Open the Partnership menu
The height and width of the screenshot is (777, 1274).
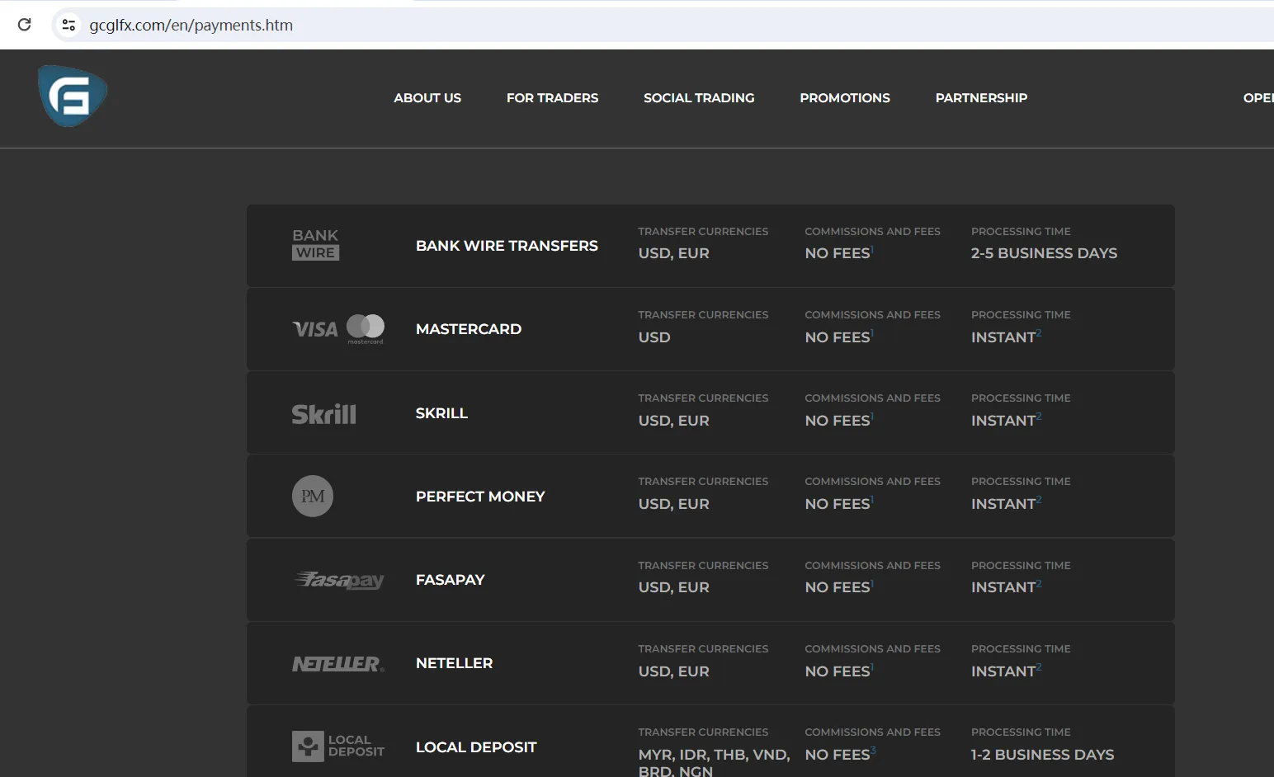(981, 97)
